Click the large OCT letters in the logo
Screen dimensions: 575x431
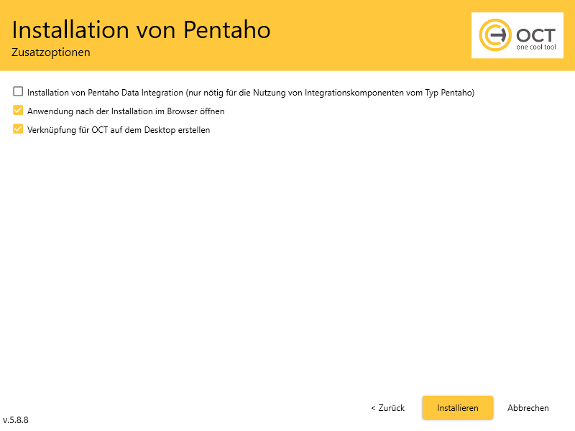[535, 34]
